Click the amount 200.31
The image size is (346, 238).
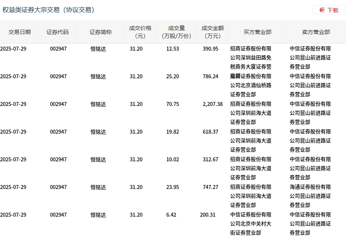click(x=208, y=215)
